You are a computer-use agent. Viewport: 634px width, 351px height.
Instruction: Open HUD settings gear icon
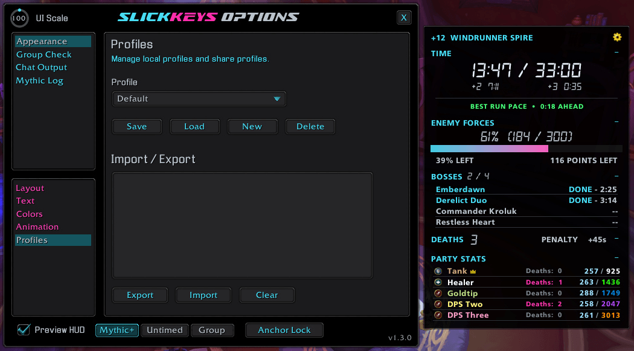[617, 37]
